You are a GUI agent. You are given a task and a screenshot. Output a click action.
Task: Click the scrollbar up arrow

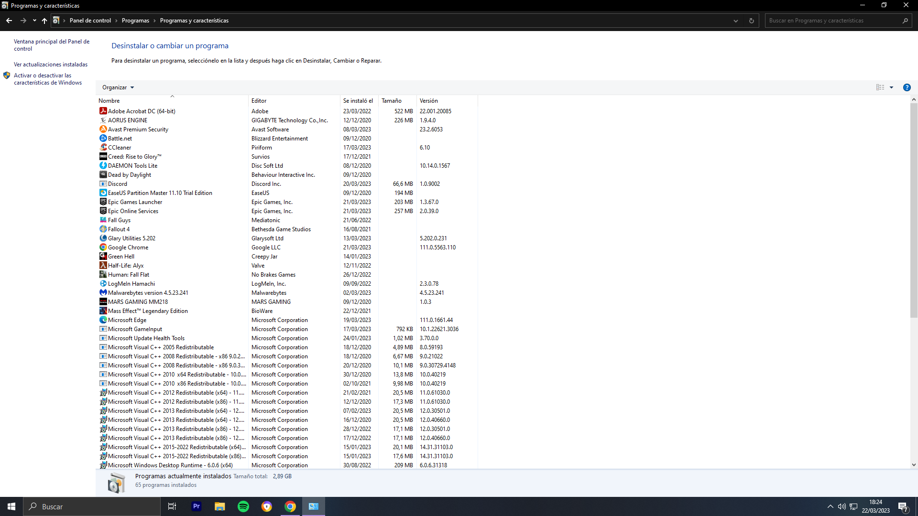[913, 99]
